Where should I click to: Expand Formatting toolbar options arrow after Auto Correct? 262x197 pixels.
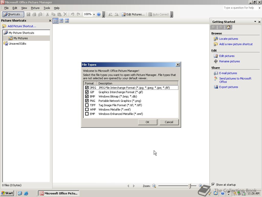[x=172, y=15]
